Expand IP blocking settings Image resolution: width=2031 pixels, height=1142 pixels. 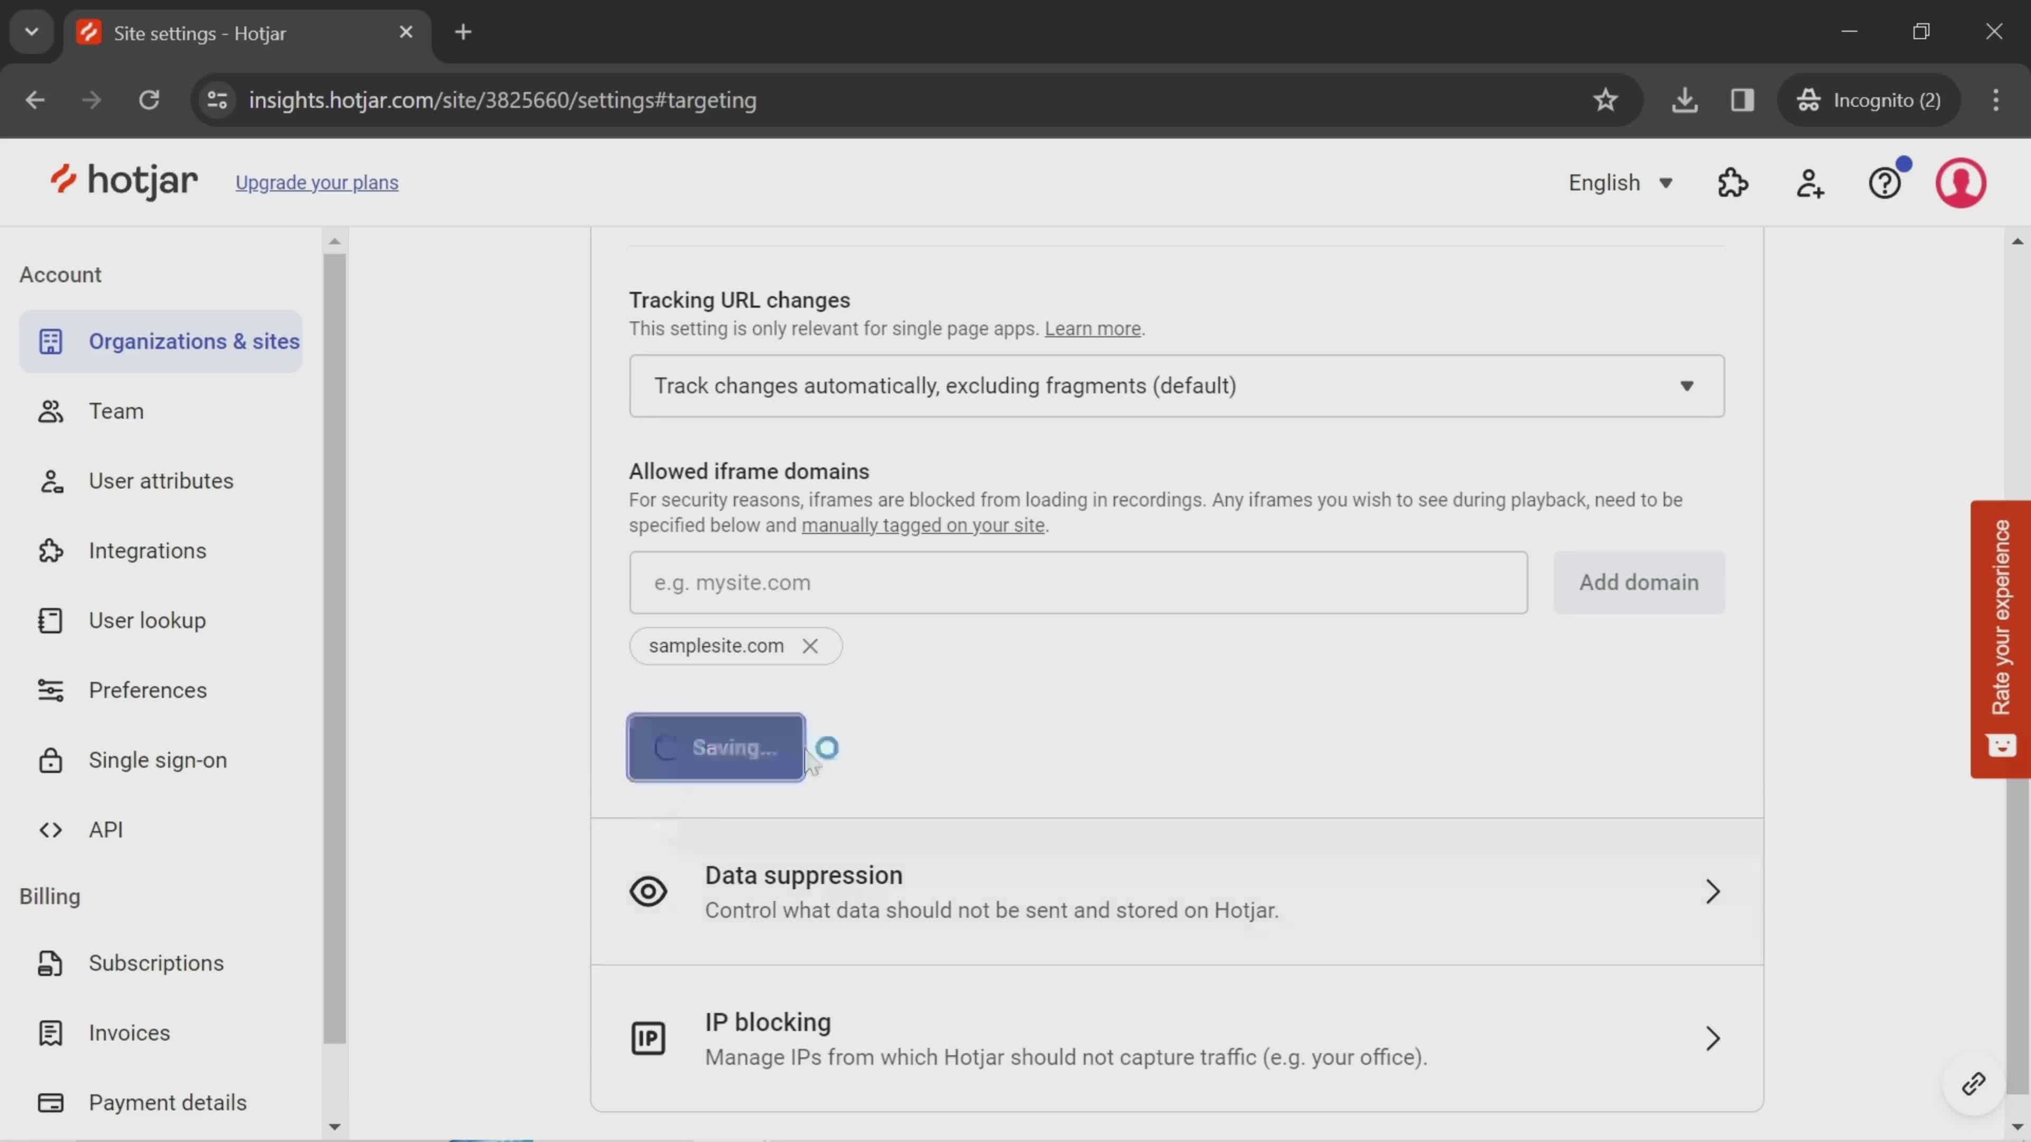pyautogui.click(x=1713, y=1037)
